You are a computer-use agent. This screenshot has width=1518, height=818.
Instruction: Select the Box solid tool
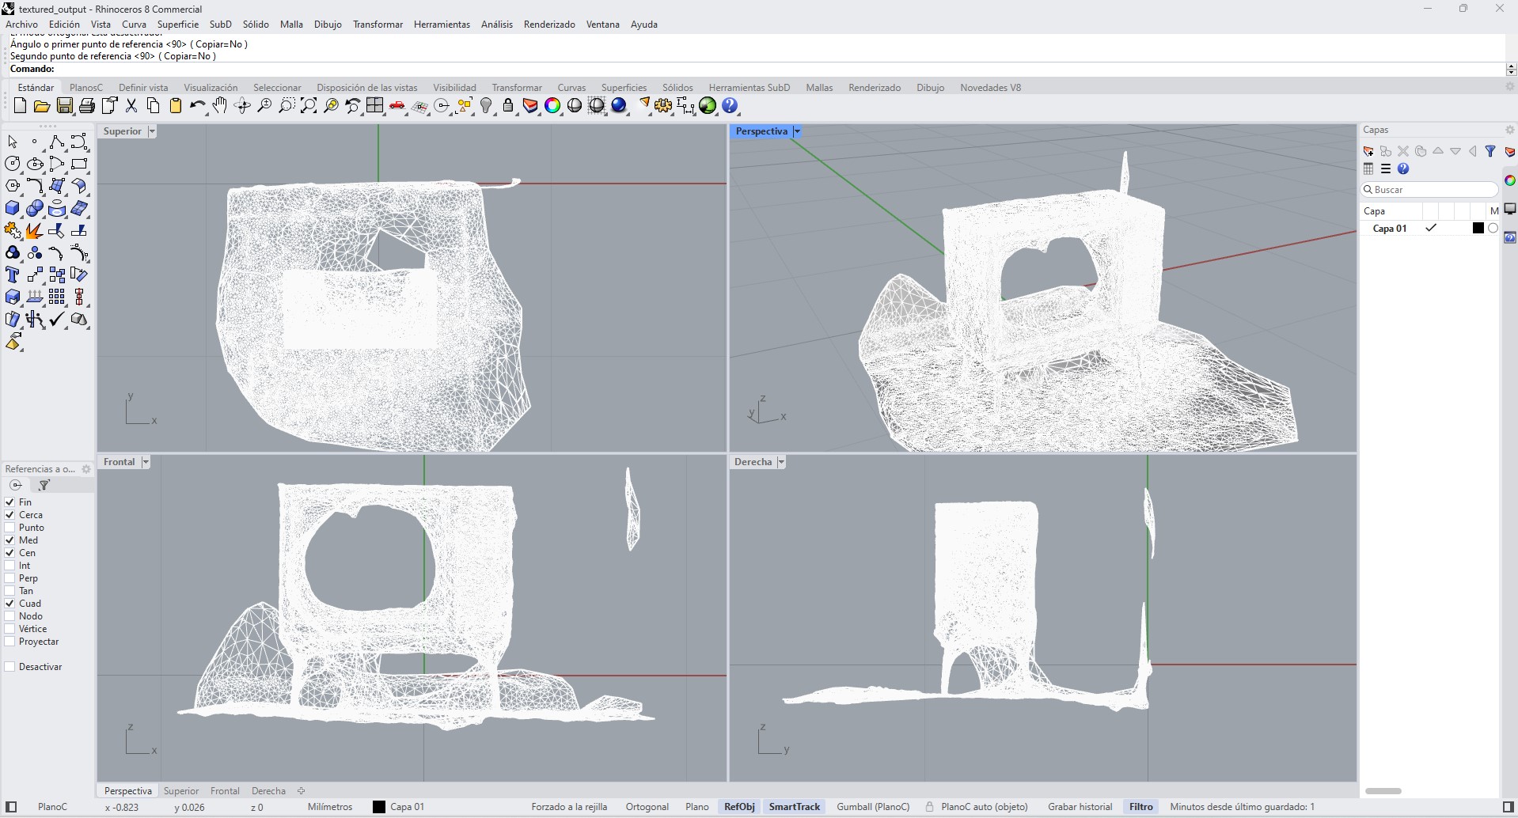point(13,208)
